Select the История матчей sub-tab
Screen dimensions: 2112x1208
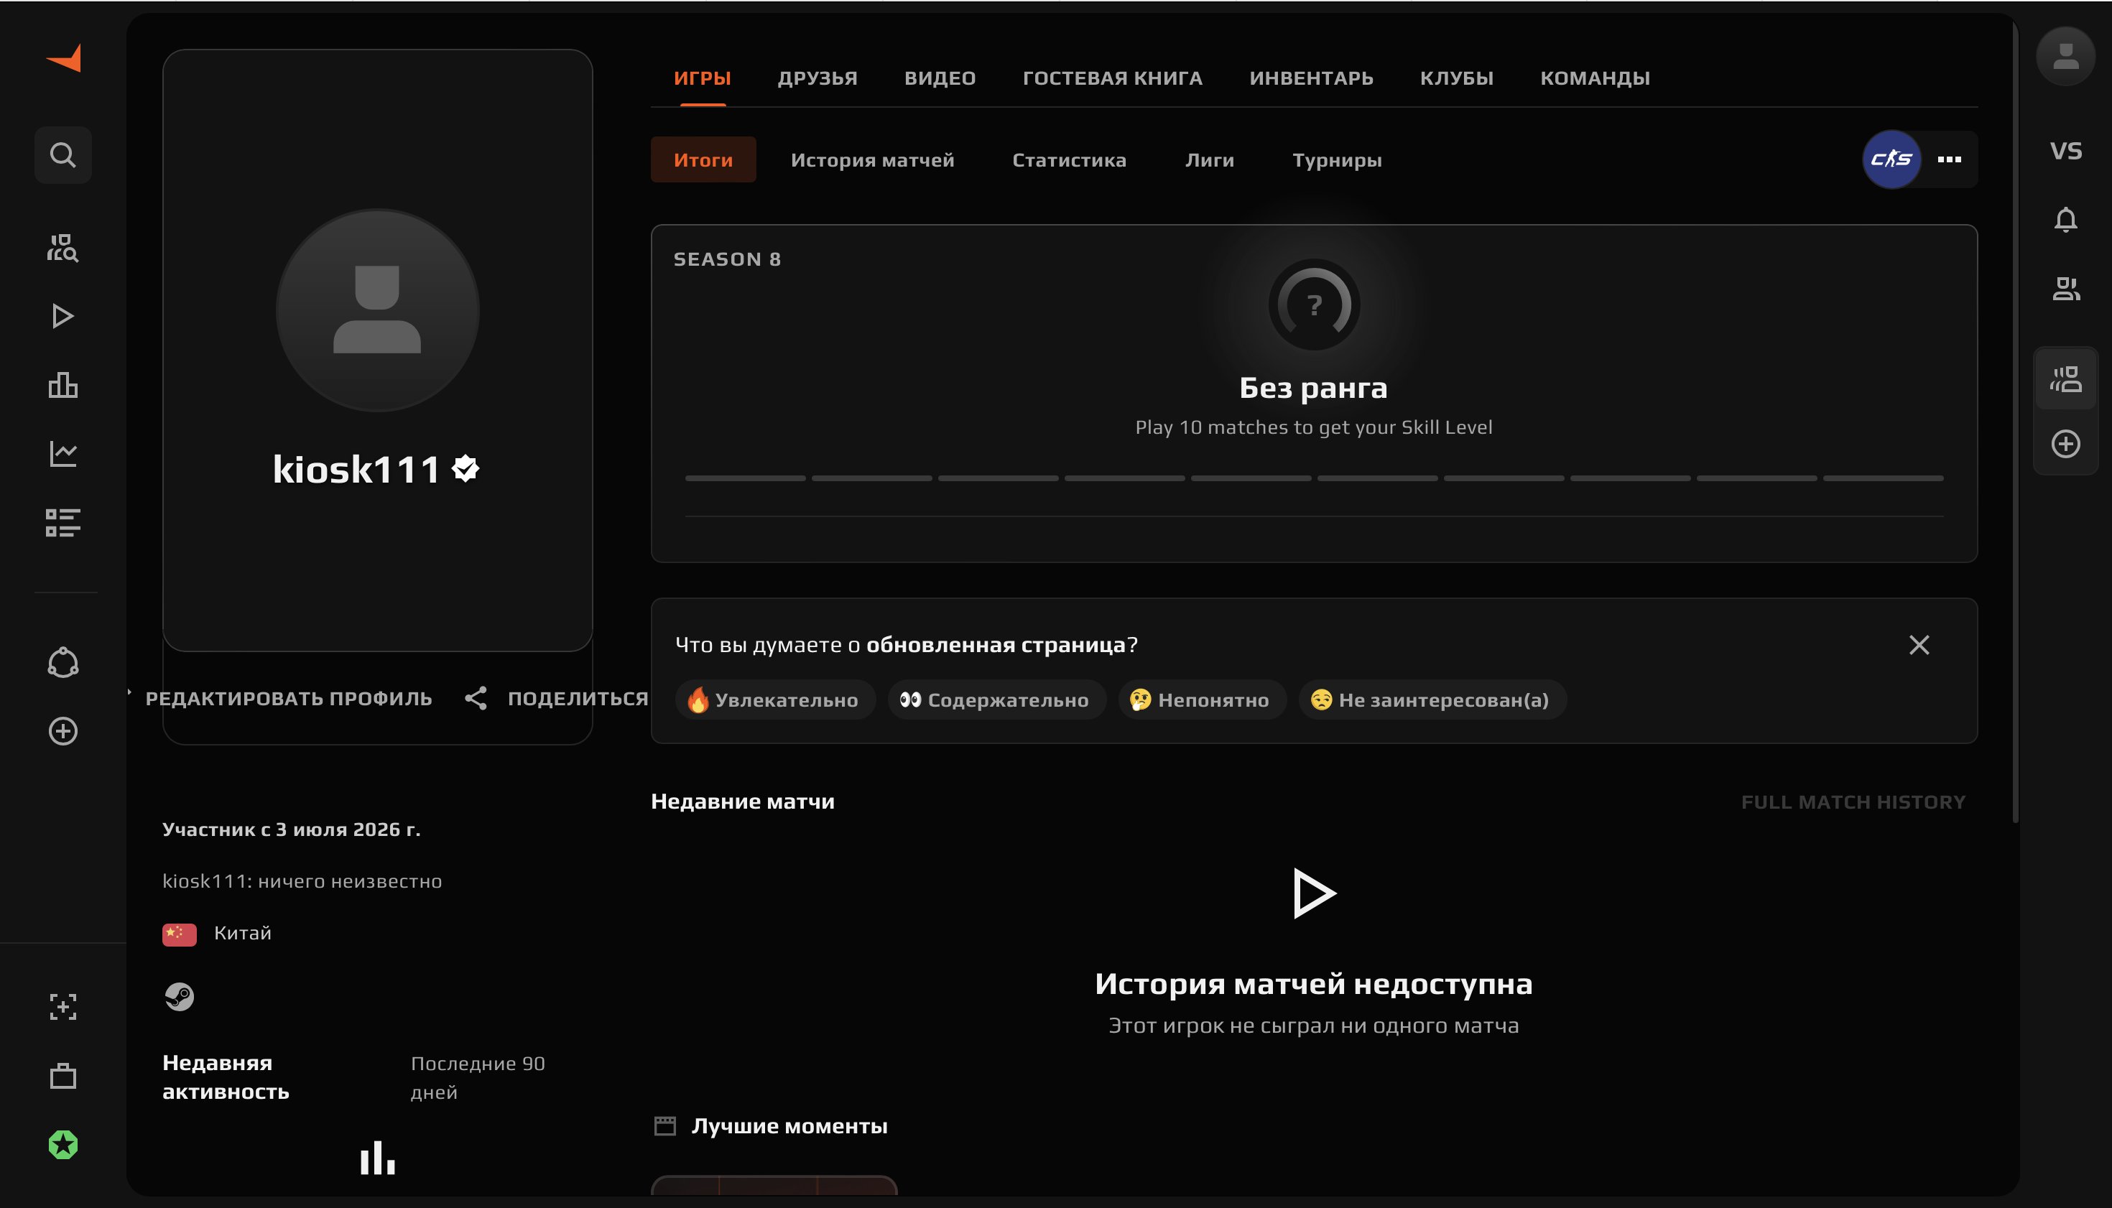click(872, 159)
